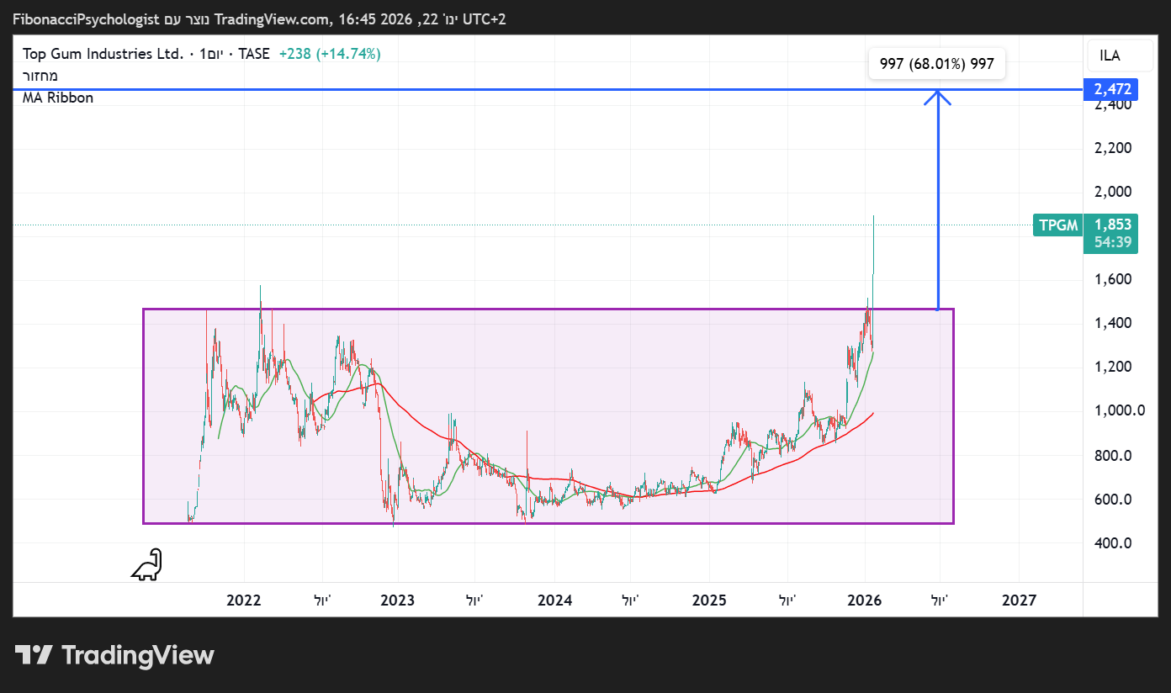
Task: Click the 2027 label on the time axis
Action: 1020,600
